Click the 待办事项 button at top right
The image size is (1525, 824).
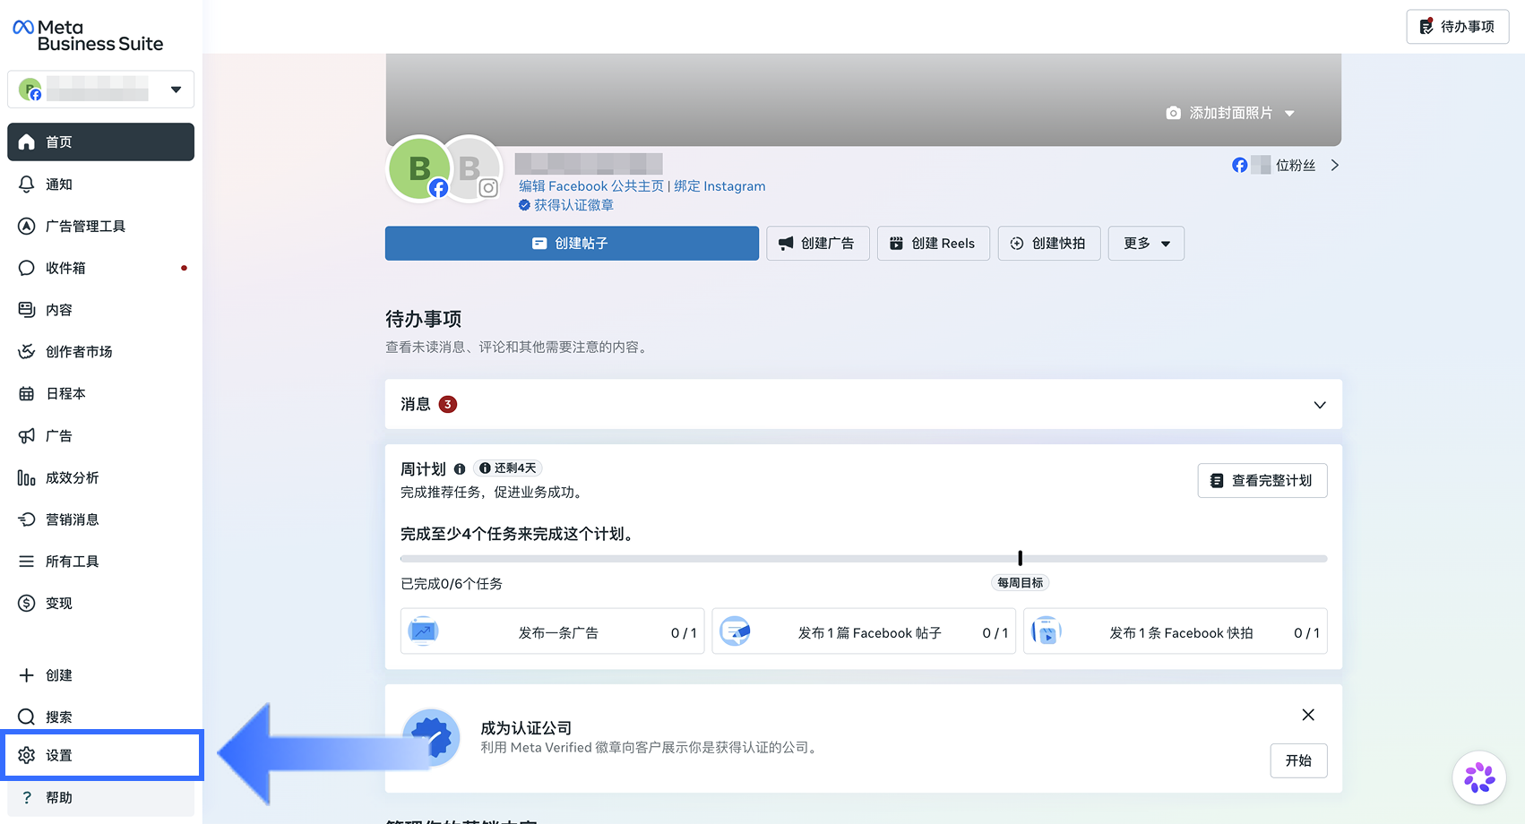1458,27
